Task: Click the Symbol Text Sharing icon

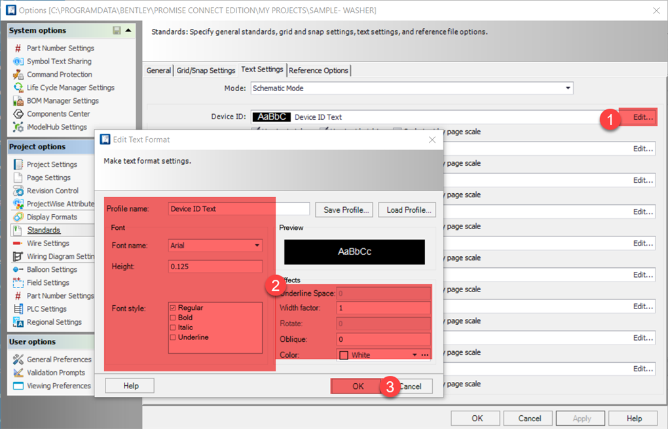Action: click(x=18, y=62)
